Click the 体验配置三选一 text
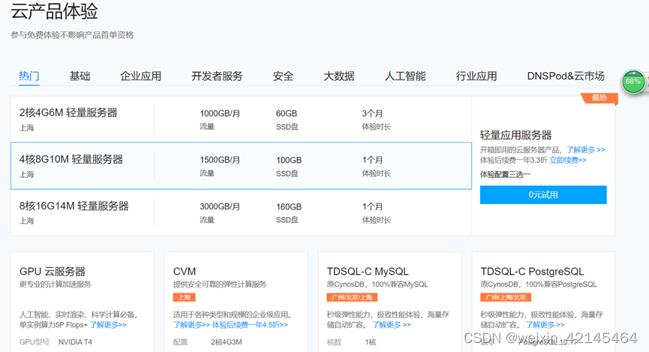 505,174
